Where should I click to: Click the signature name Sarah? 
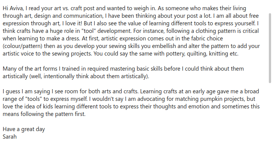click(x=9, y=137)
